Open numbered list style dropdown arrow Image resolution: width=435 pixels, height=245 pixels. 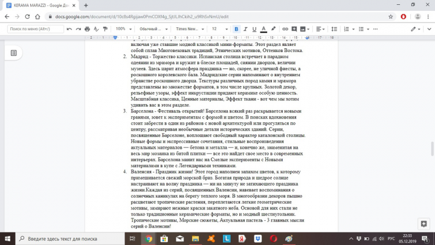(x=353, y=29)
